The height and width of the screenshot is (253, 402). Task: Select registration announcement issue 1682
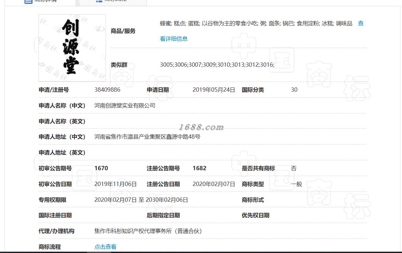point(199,168)
